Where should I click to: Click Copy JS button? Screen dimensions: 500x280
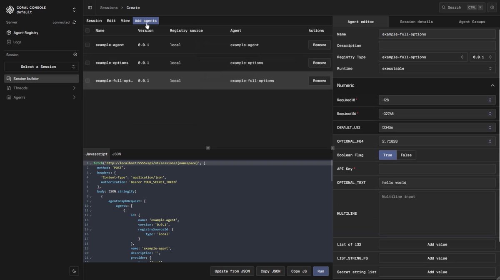pyautogui.click(x=299, y=271)
